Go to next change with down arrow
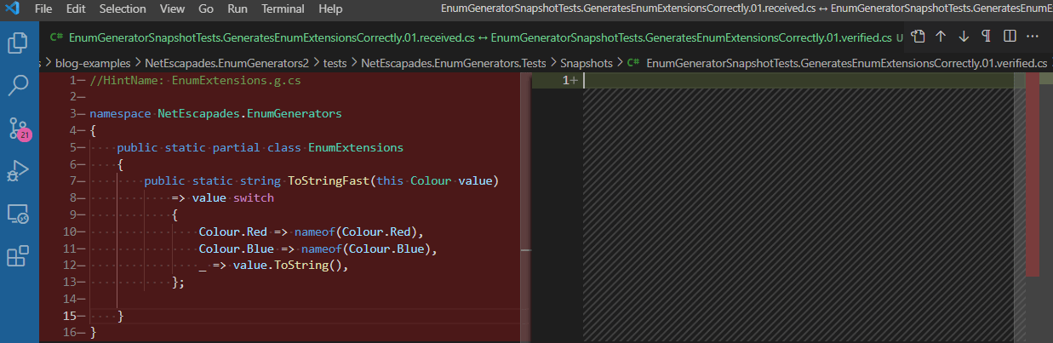 (x=964, y=37)
